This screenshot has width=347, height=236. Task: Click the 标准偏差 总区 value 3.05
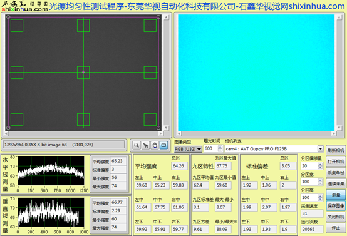[x=288, y=166]
